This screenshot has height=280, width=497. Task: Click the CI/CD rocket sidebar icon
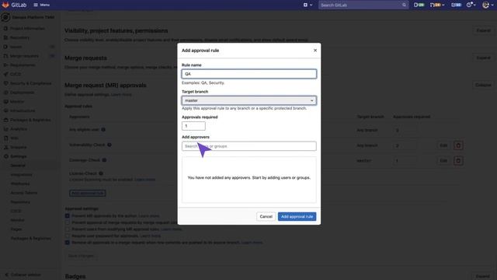click(x=5, y=74)
